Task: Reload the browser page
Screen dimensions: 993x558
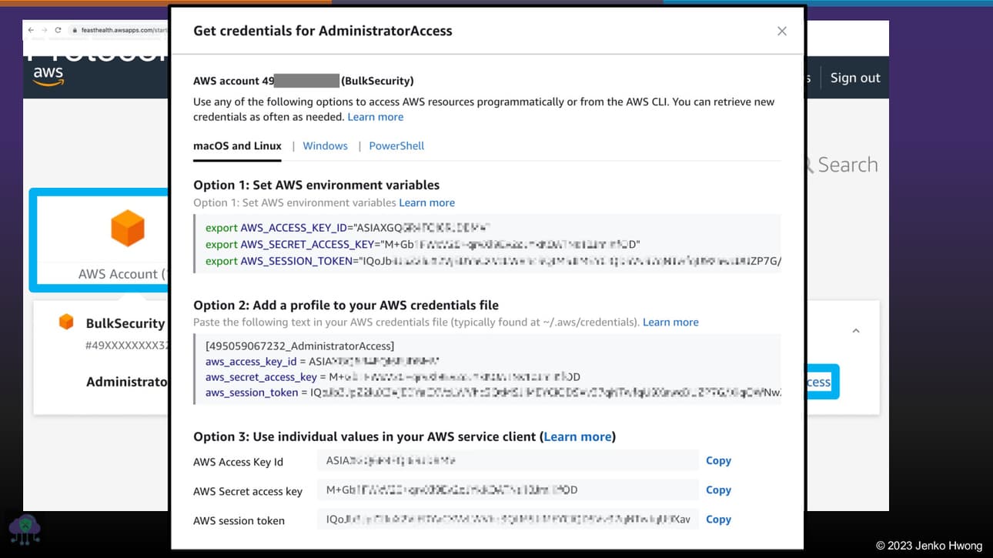Action: [58, 30]
